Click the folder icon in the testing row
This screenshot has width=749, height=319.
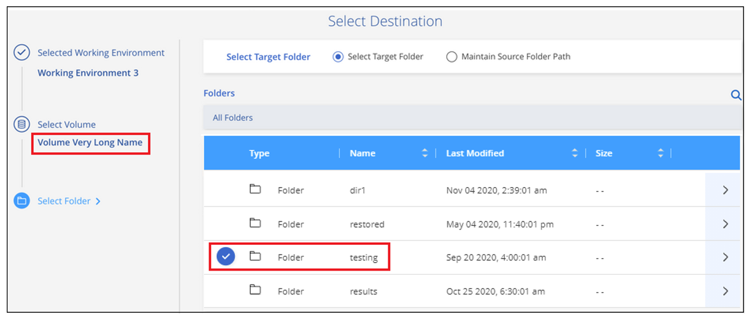[255, 256]
